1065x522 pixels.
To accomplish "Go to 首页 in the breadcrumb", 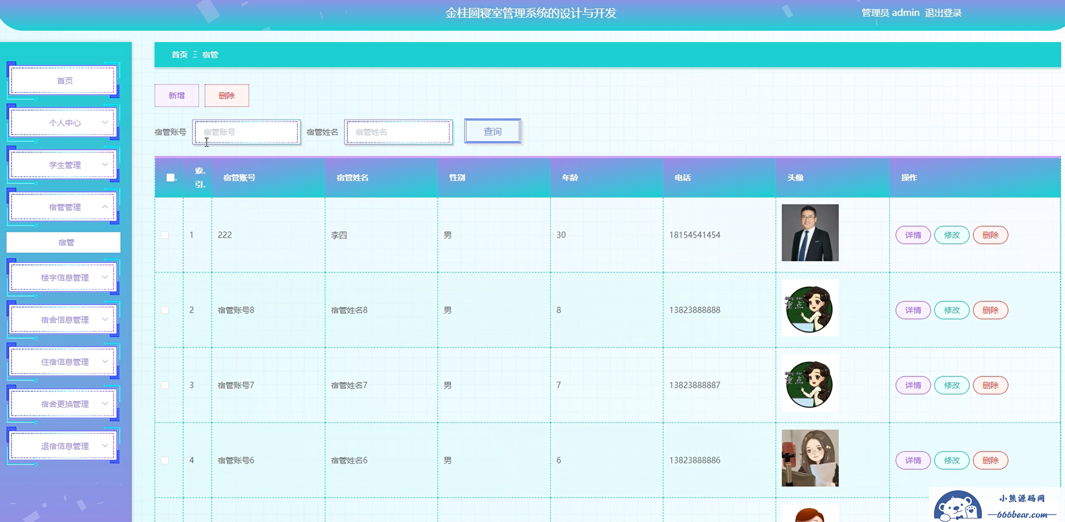I will click(x=179, y=54).
